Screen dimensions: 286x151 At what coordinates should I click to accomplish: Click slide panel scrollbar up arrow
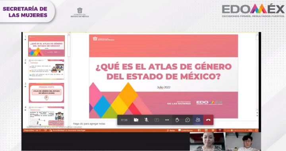click(69, 34)
